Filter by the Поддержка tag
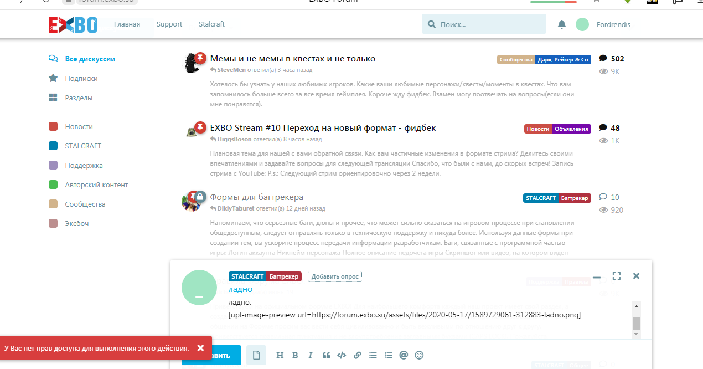The height and width of the screenshot is (369, 703). (x=76, y=165)
